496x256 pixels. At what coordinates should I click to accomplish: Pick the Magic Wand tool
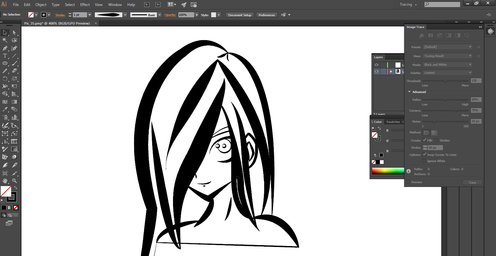click(5, 40)
